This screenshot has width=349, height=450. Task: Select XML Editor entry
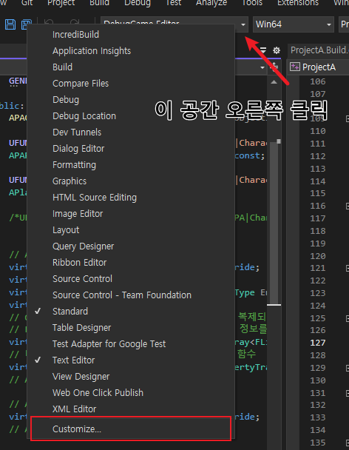[131, 409]
